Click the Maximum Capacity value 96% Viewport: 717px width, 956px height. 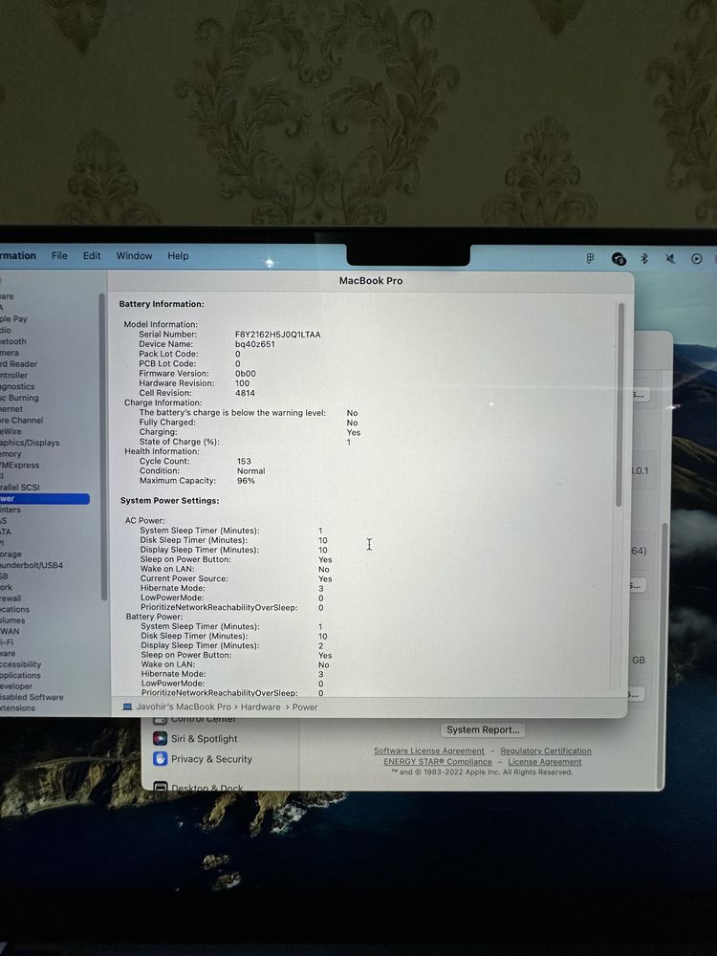246,481
